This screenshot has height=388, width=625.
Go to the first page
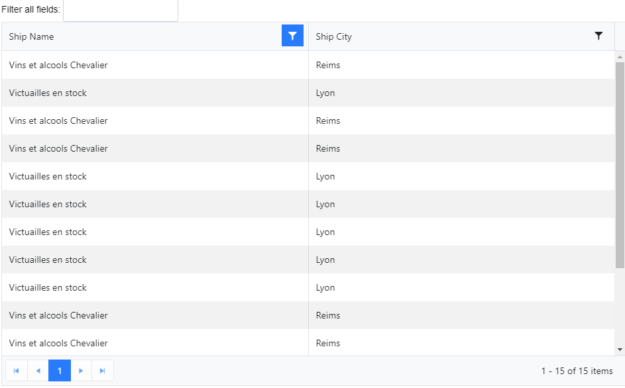16,371
